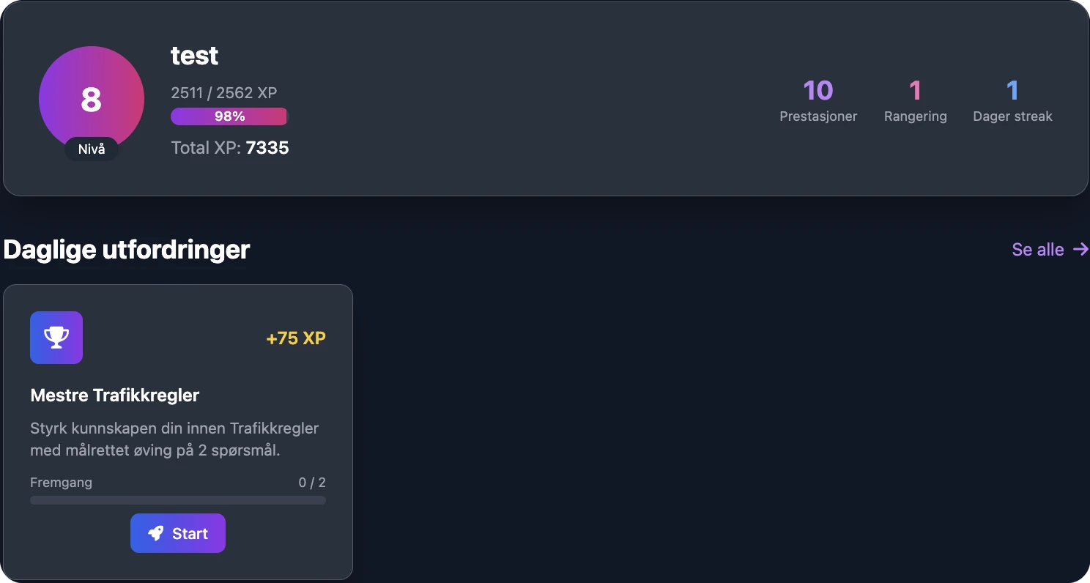Click the +75 XP reward label
The height and width of the screenshot is (583, 1090).
tap(296, 338)
